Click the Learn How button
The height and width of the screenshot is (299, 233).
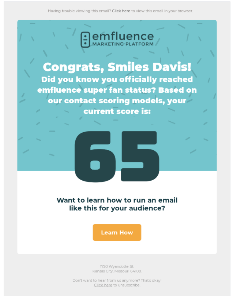pos(117,232)
